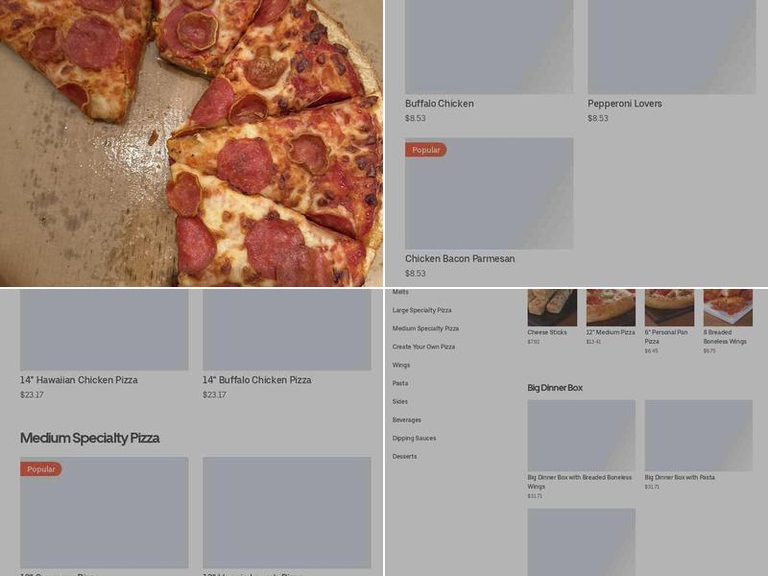Go to the Pasta category in sidebar
The height and width of the screenshot is (576, 768).
coord(400,383)
